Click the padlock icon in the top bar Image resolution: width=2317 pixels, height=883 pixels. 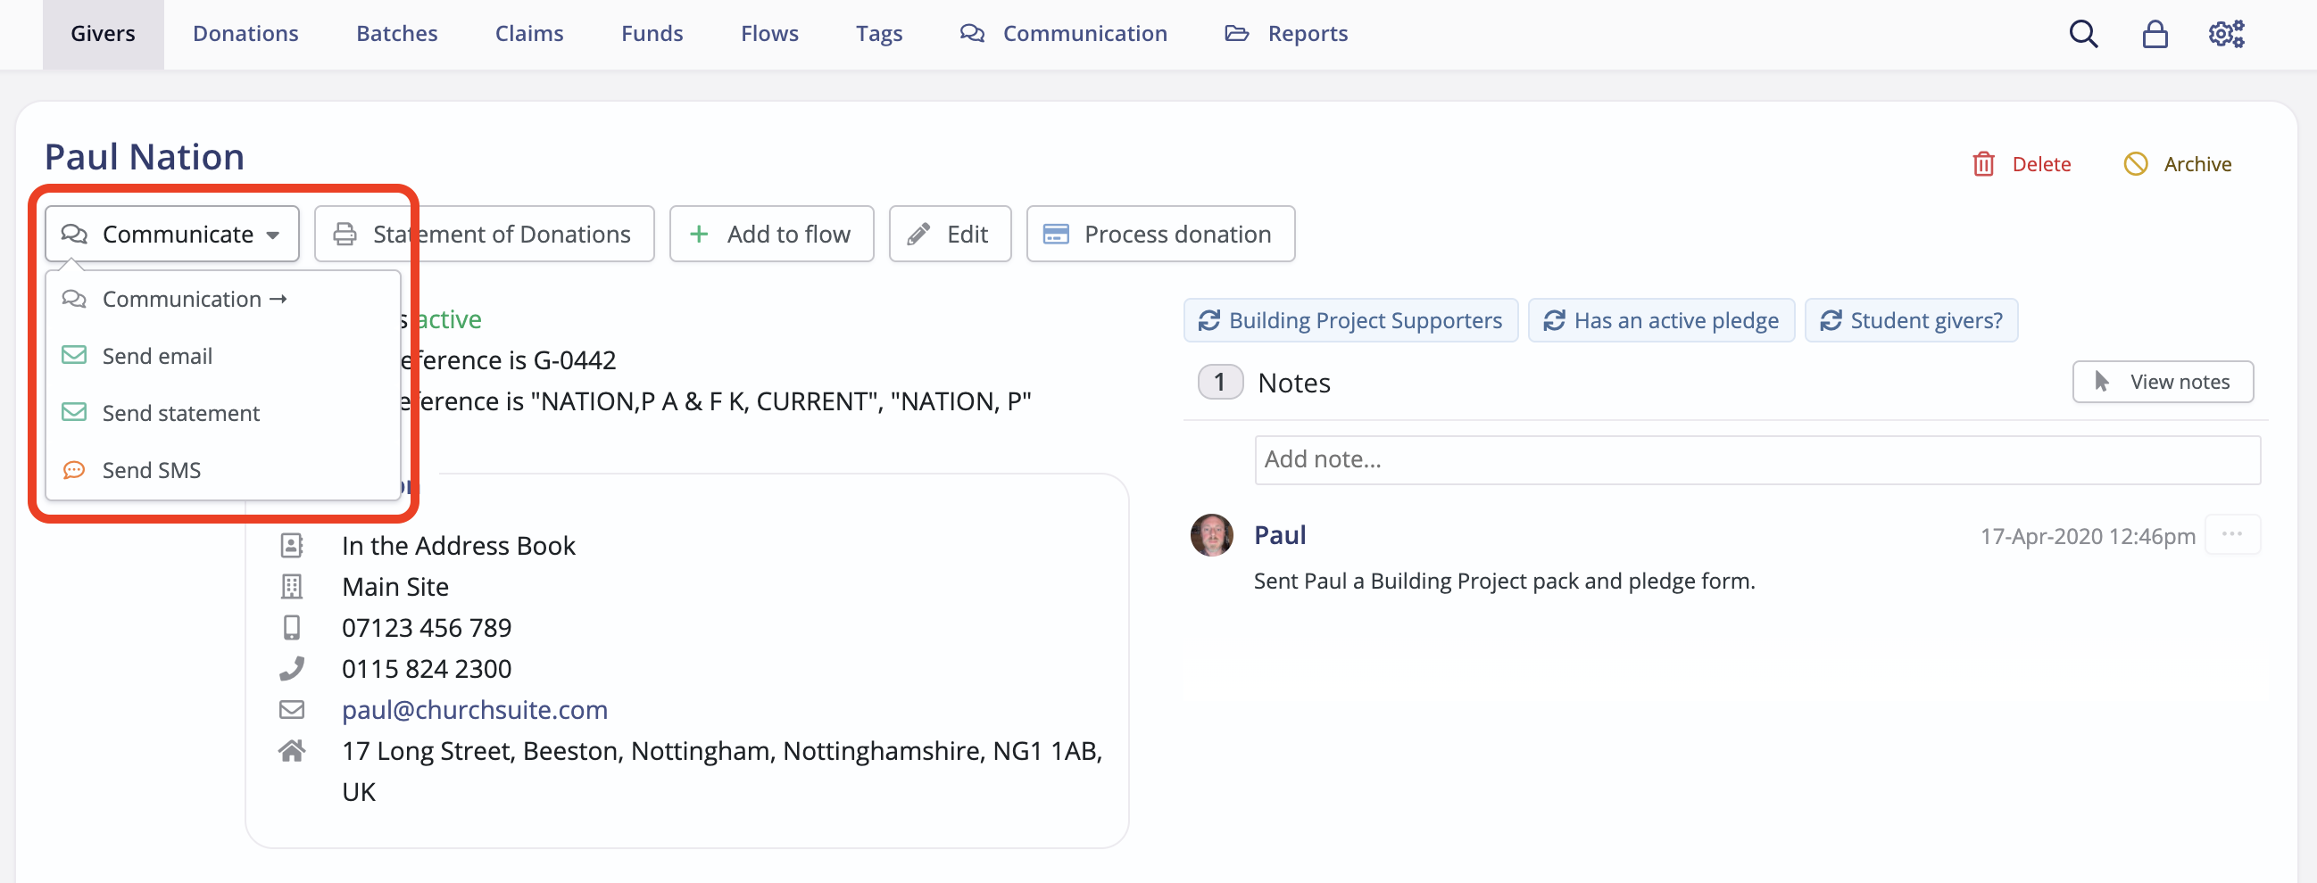click(x=2155, y=33)
